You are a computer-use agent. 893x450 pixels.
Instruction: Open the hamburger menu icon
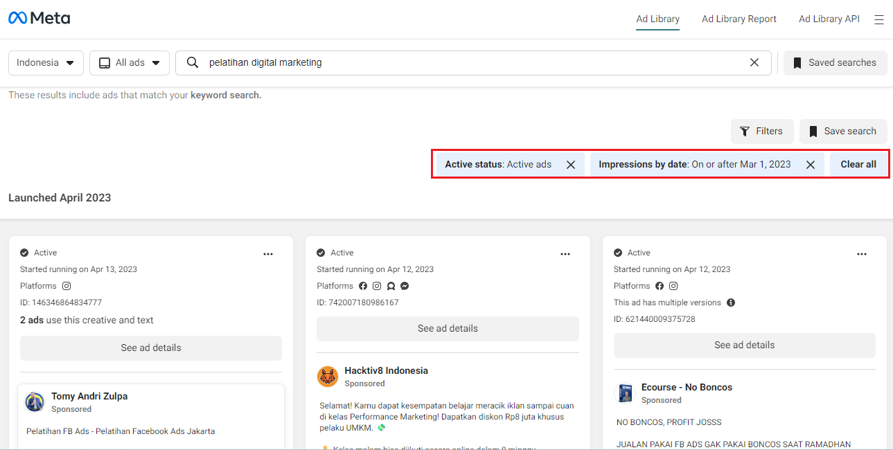879,20
